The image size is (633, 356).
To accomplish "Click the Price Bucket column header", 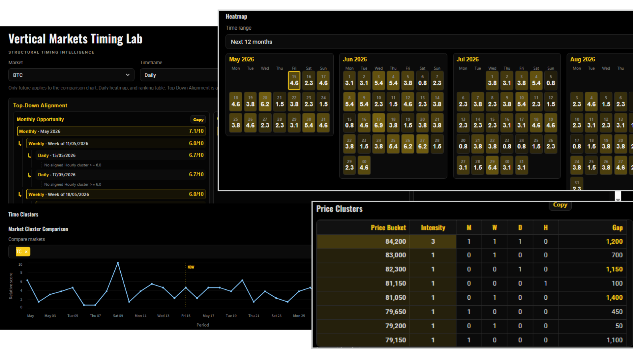I will click(x=388, y=228).
